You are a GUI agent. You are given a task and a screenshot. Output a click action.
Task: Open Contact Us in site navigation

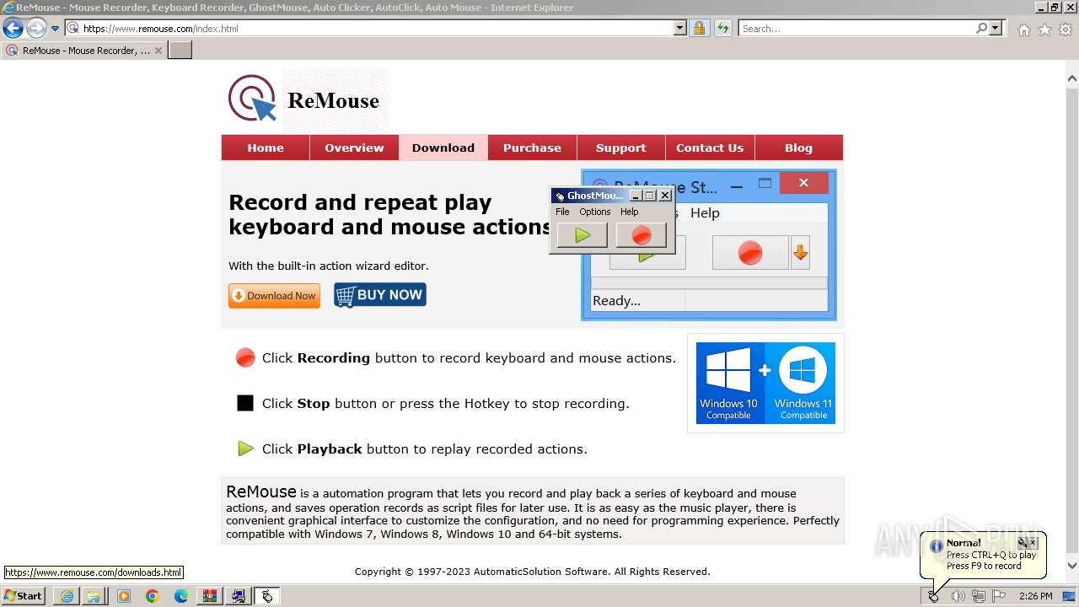(710, 148)
